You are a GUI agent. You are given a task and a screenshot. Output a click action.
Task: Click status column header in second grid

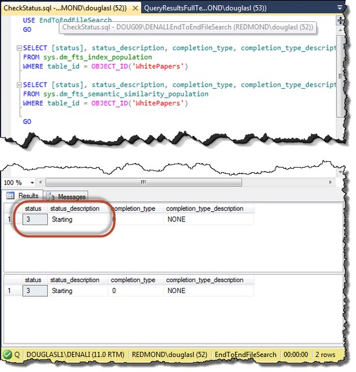[x=35, y=280]
